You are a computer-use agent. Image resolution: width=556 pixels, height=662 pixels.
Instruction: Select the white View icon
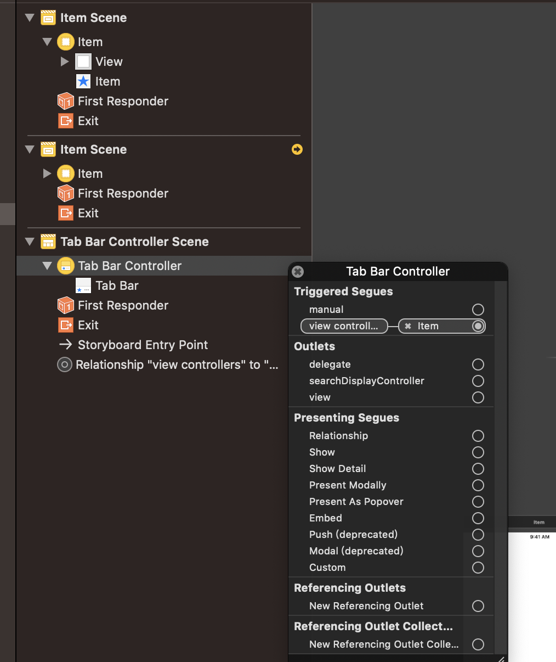pyautogui.click(x=83, y=61)
